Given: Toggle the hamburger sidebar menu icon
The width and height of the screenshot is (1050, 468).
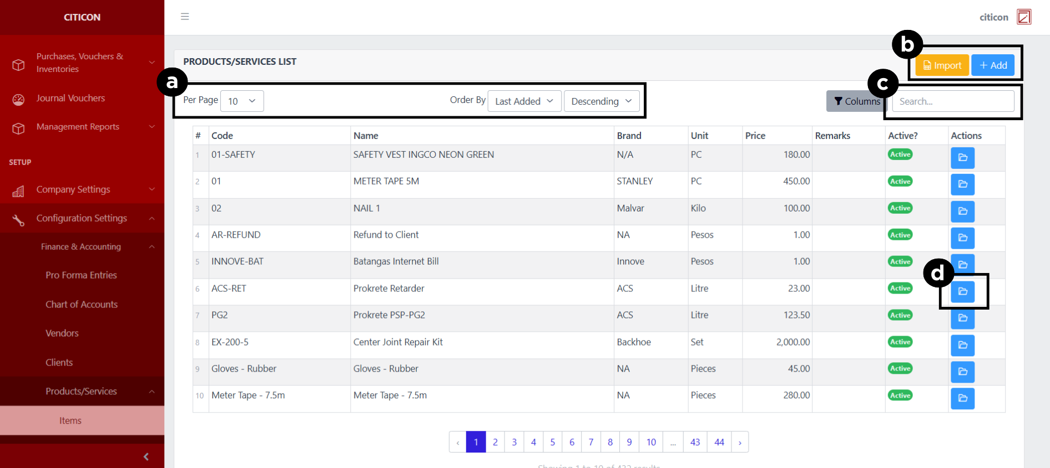Looking at the screenshot, I should point(185,17).
